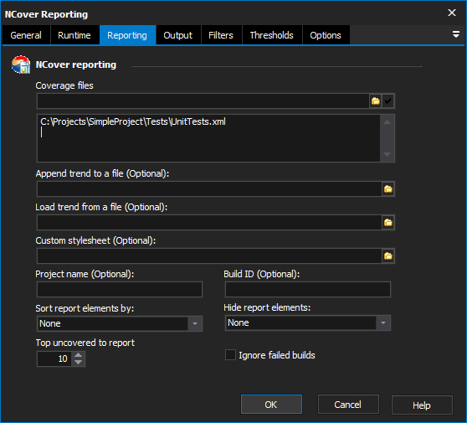The image size is (467, 423).
Task: Switch to the Runtime tab
Action: click(74, 35)
